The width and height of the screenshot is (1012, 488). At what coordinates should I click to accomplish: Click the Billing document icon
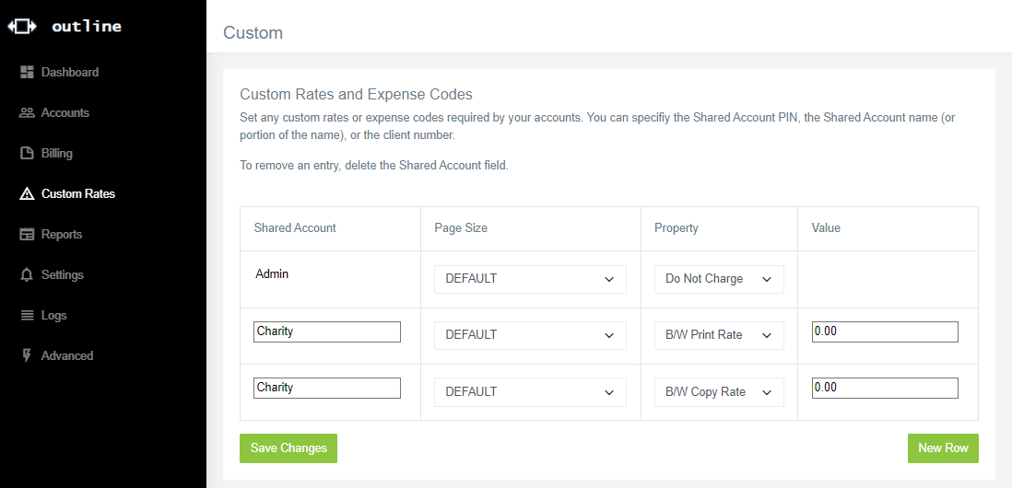(x=27, y=153)
